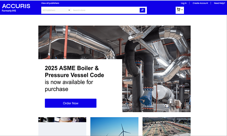This screenshot has height=136, width=227.
Task: Click the Log in link
Action: tap(184, 3)
